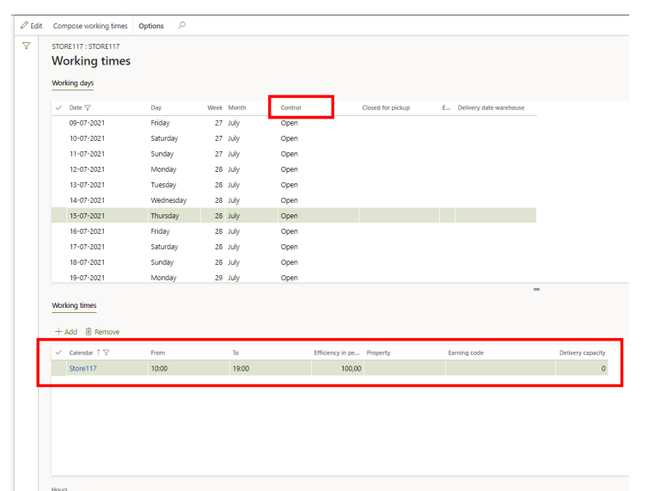Add a new working time line
Image resolution: width=648 pixels, height=491 pixels.
point(66,332)
